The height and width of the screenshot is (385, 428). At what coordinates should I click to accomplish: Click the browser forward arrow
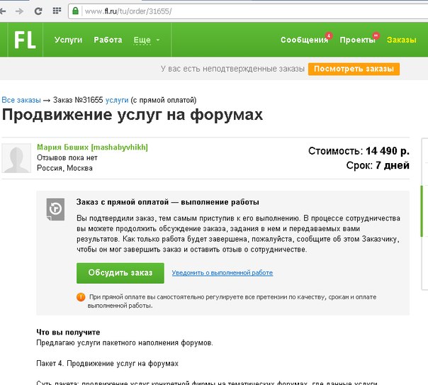[x=19, y=12]
